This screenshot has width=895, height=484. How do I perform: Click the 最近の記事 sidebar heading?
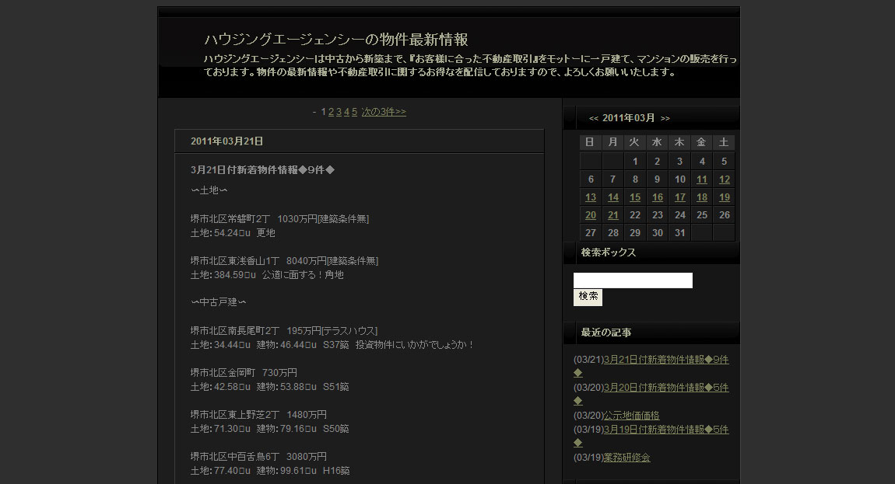[606, 333]
